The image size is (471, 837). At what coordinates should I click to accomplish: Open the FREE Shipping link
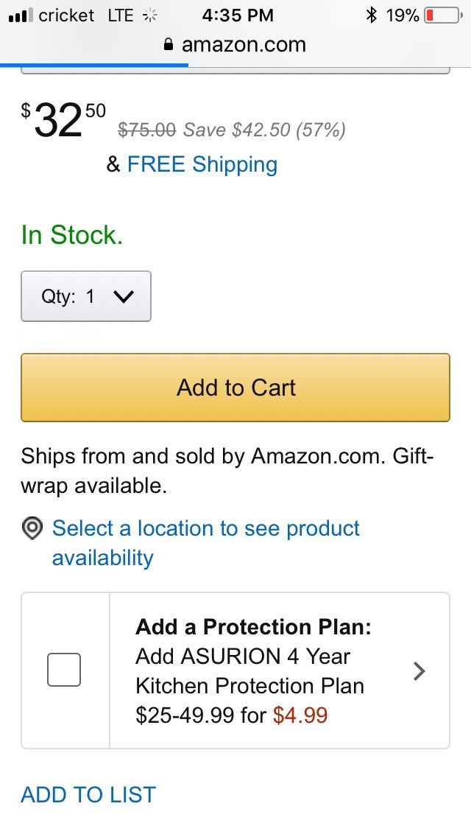(x=202, y=164)
